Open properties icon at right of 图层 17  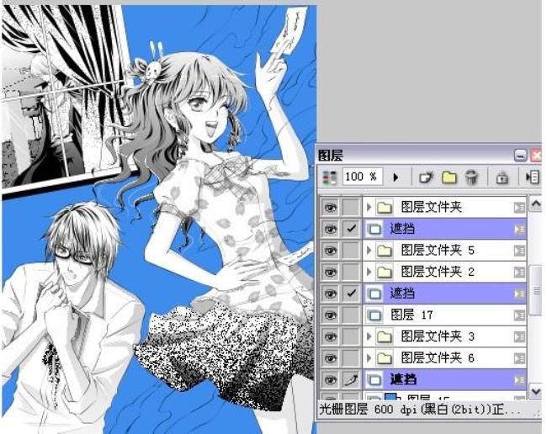tap(519, 315)
